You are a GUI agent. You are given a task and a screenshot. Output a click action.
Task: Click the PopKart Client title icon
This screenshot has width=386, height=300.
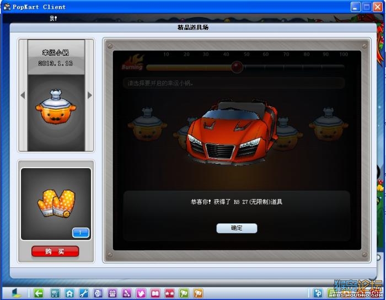pos(7,7)
